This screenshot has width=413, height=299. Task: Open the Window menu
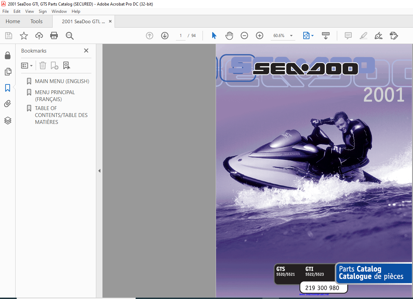(59, 11)
